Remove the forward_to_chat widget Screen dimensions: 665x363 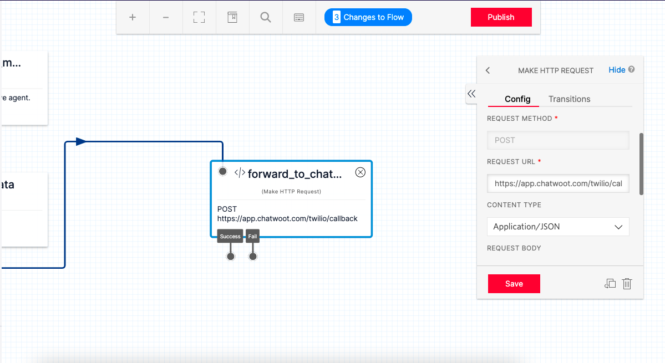[x=360, y=172]
